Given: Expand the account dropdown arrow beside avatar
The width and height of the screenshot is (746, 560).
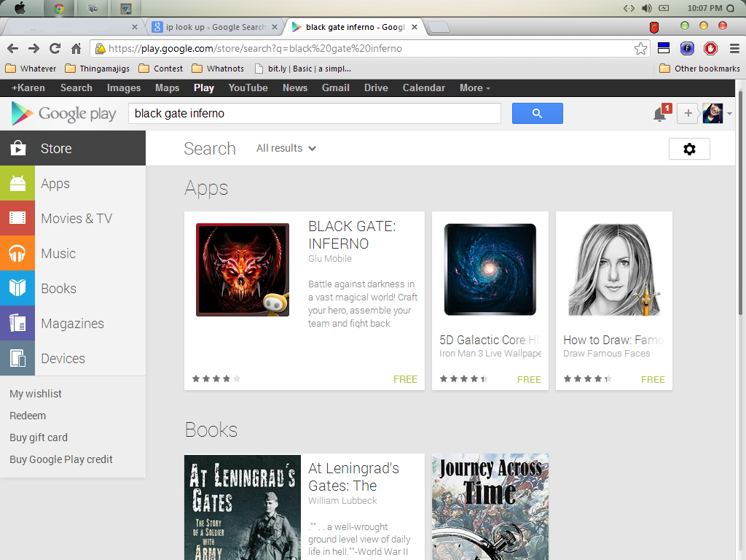Looking at the screenshot, I should pos(729,114).
